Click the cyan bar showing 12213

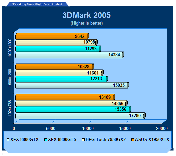click(x=62, y=79)
